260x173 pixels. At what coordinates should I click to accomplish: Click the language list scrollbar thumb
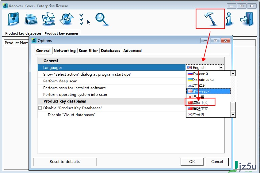coord(233,107)
